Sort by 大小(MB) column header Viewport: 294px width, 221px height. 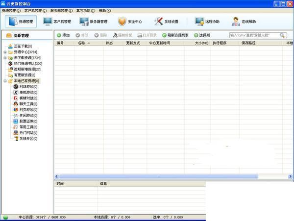(197, 43)
